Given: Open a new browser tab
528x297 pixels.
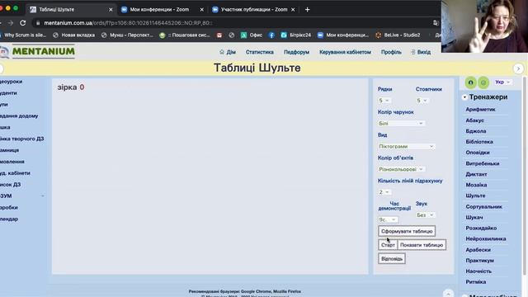Looking at the screenshot, I should pos(307,9).
